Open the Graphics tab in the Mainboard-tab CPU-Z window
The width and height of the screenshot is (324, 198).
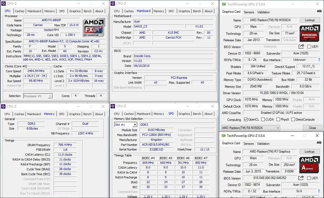(184, 11)
